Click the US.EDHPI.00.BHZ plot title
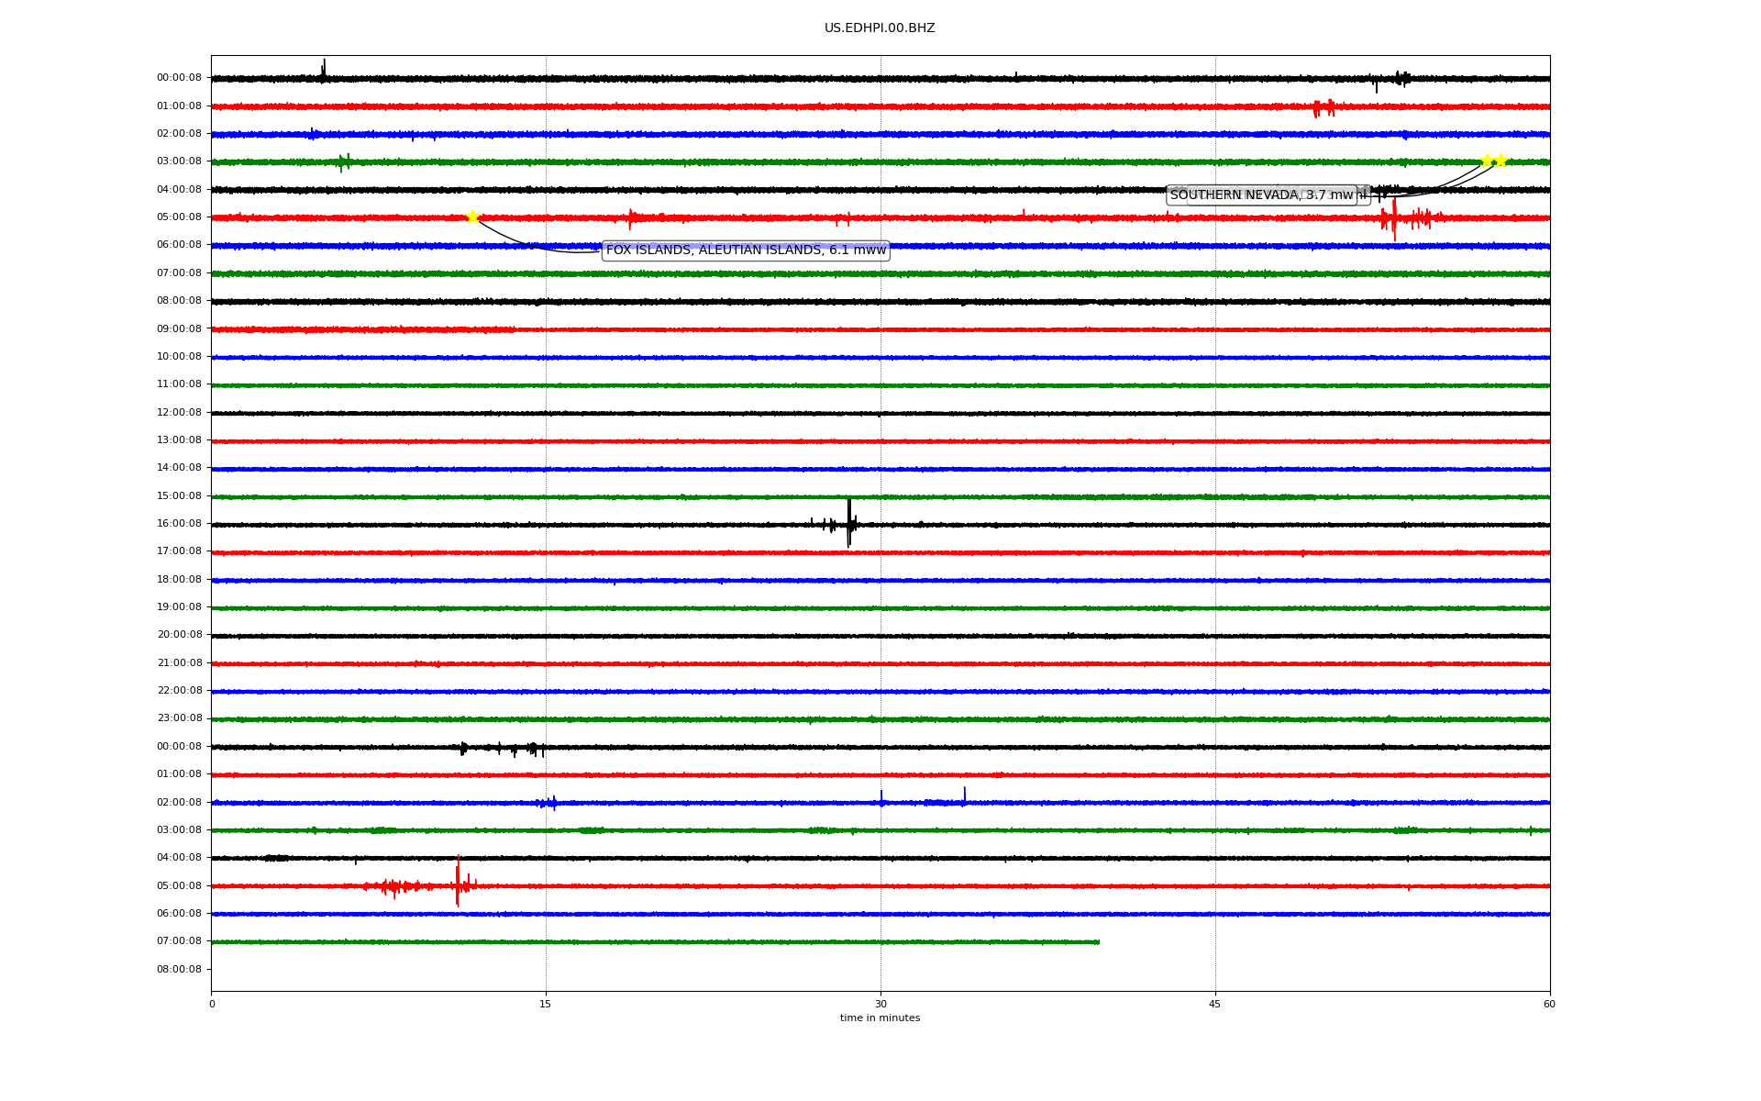 click(880, 28)
